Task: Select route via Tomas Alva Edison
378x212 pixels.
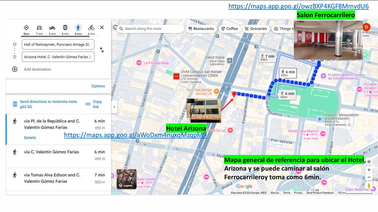Action: point(59,179)
